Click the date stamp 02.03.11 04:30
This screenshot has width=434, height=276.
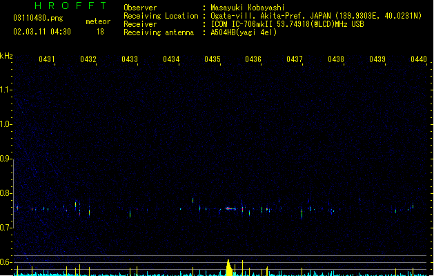coord(42,32)
